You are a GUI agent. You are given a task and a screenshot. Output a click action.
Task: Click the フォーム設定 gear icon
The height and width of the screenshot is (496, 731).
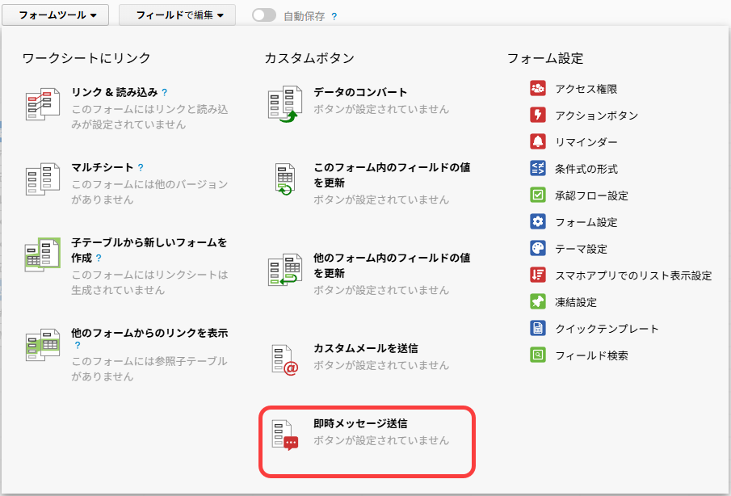pos(537,221)
